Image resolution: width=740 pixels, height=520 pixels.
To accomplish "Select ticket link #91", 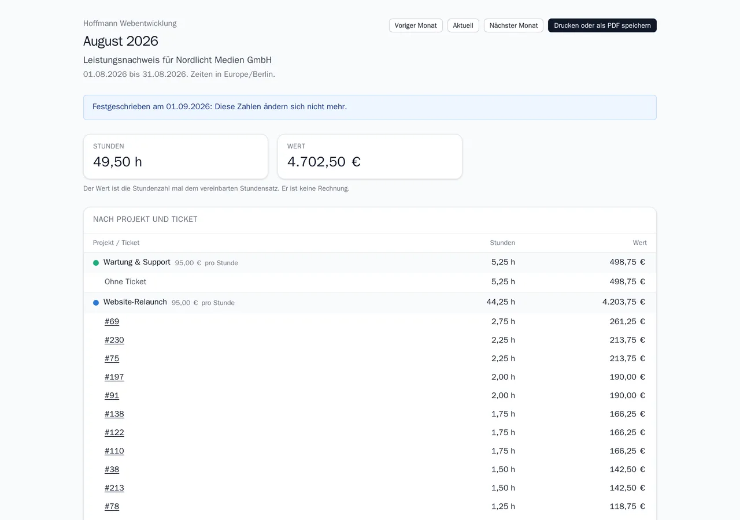I will click(112, 396).
